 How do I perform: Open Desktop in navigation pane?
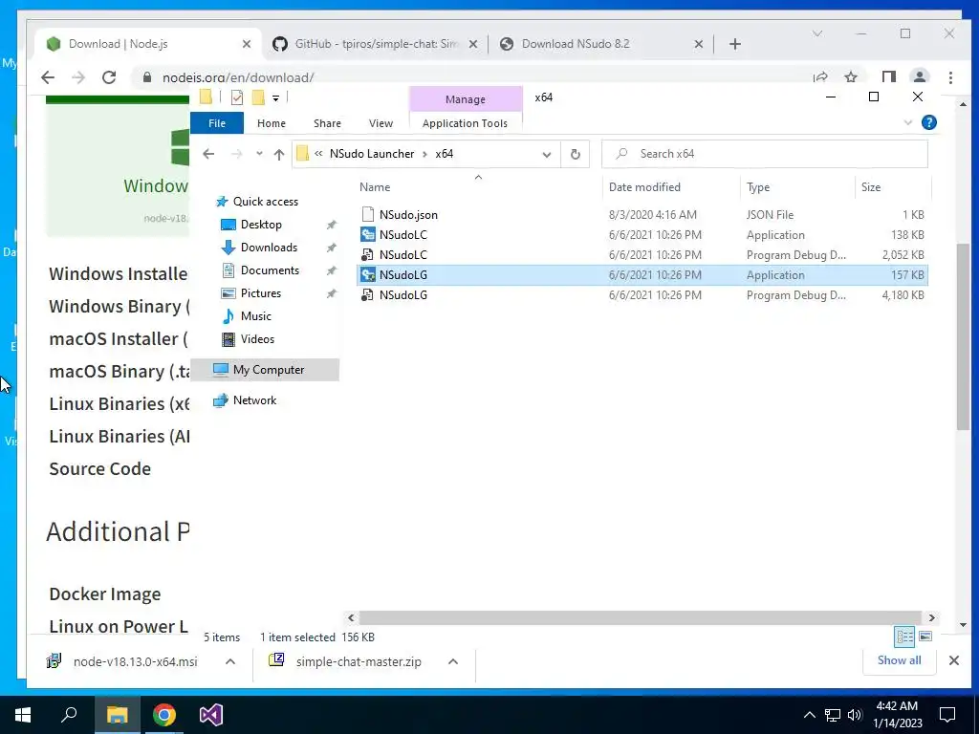[x=261, y=224]
